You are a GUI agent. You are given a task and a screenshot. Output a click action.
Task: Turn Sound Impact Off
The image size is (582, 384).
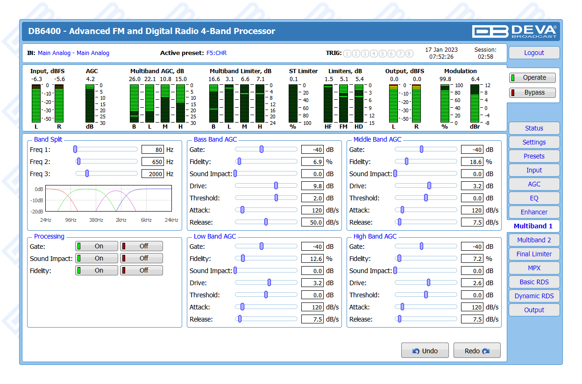tap(142, 258)
